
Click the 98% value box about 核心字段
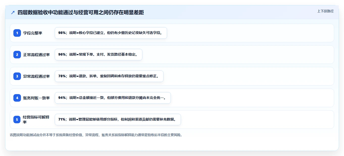coord(111,33)
